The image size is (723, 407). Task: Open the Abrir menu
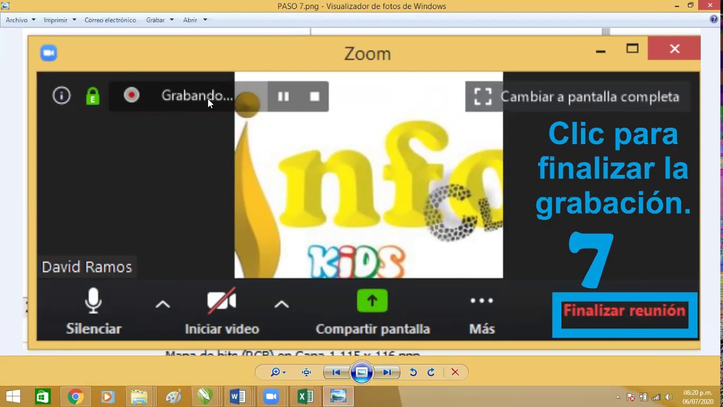pyautogui.click(x=190, y=20)
